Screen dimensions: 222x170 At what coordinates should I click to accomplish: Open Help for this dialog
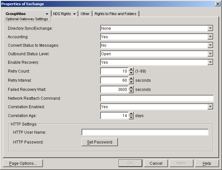pos(207,163)
